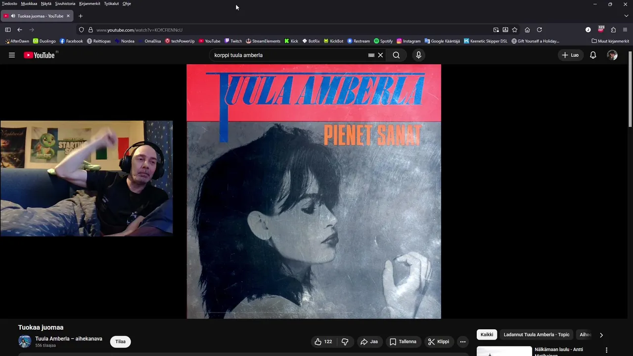Image resolution: width=633 pixels, height=356 pixels.
Task: Like the video with 122 likes
Action: tap(323, 342)
